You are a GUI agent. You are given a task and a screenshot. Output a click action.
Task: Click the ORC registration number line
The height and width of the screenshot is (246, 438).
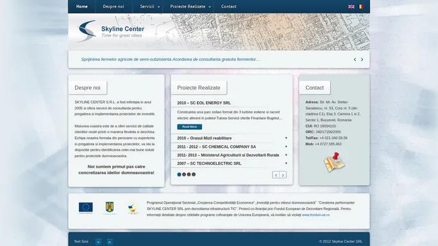(x=323, y=132)
